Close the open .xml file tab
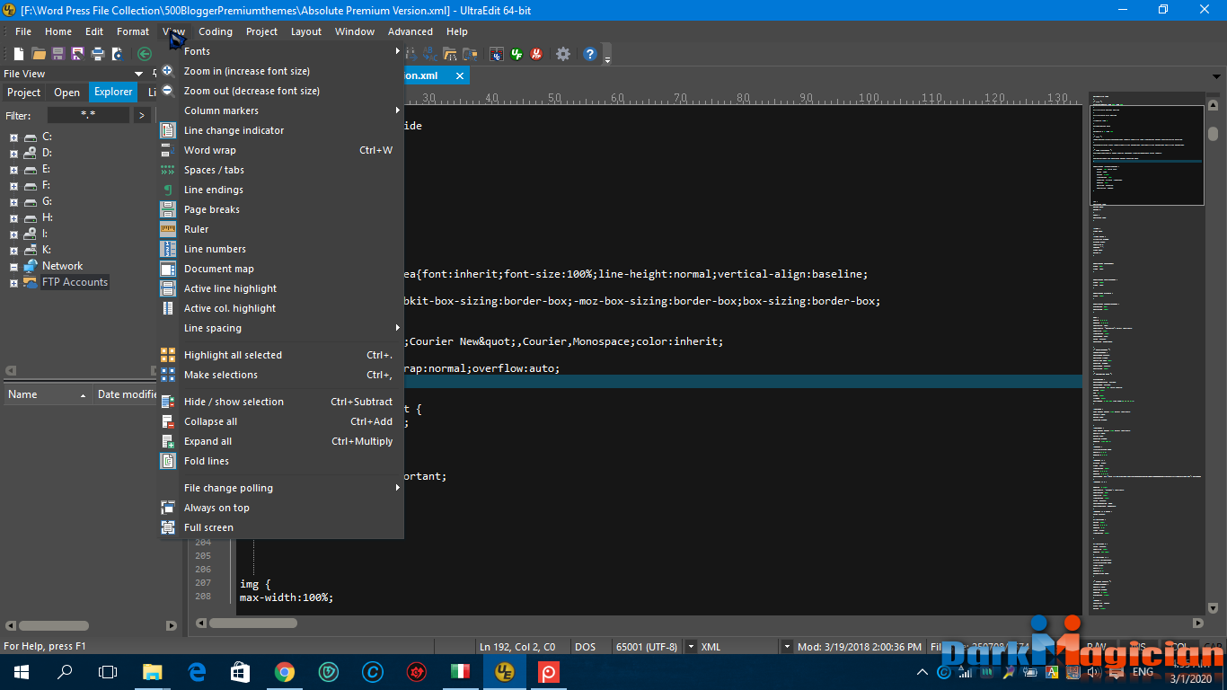Image resolution: width=1227 pixels, height=690 pixels. [459, 76]
